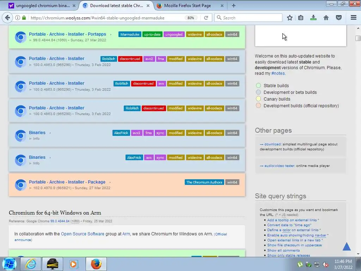Image resolution: width=361 pixels, height=271 pixels.
Task: Click the Marmaduke author tag
Action: point(130,34)
